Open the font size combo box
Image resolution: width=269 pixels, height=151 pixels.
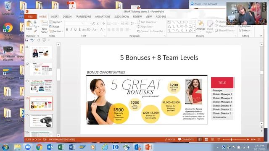(88, 23)
